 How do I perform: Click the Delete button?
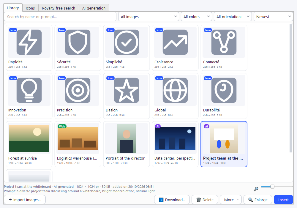[205, 200]
